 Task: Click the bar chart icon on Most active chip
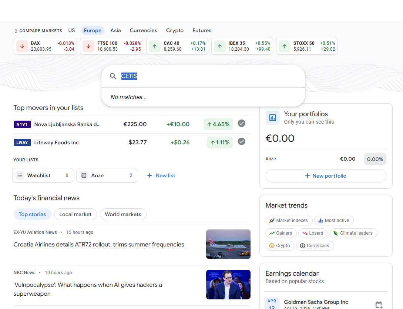pos(320,221)
